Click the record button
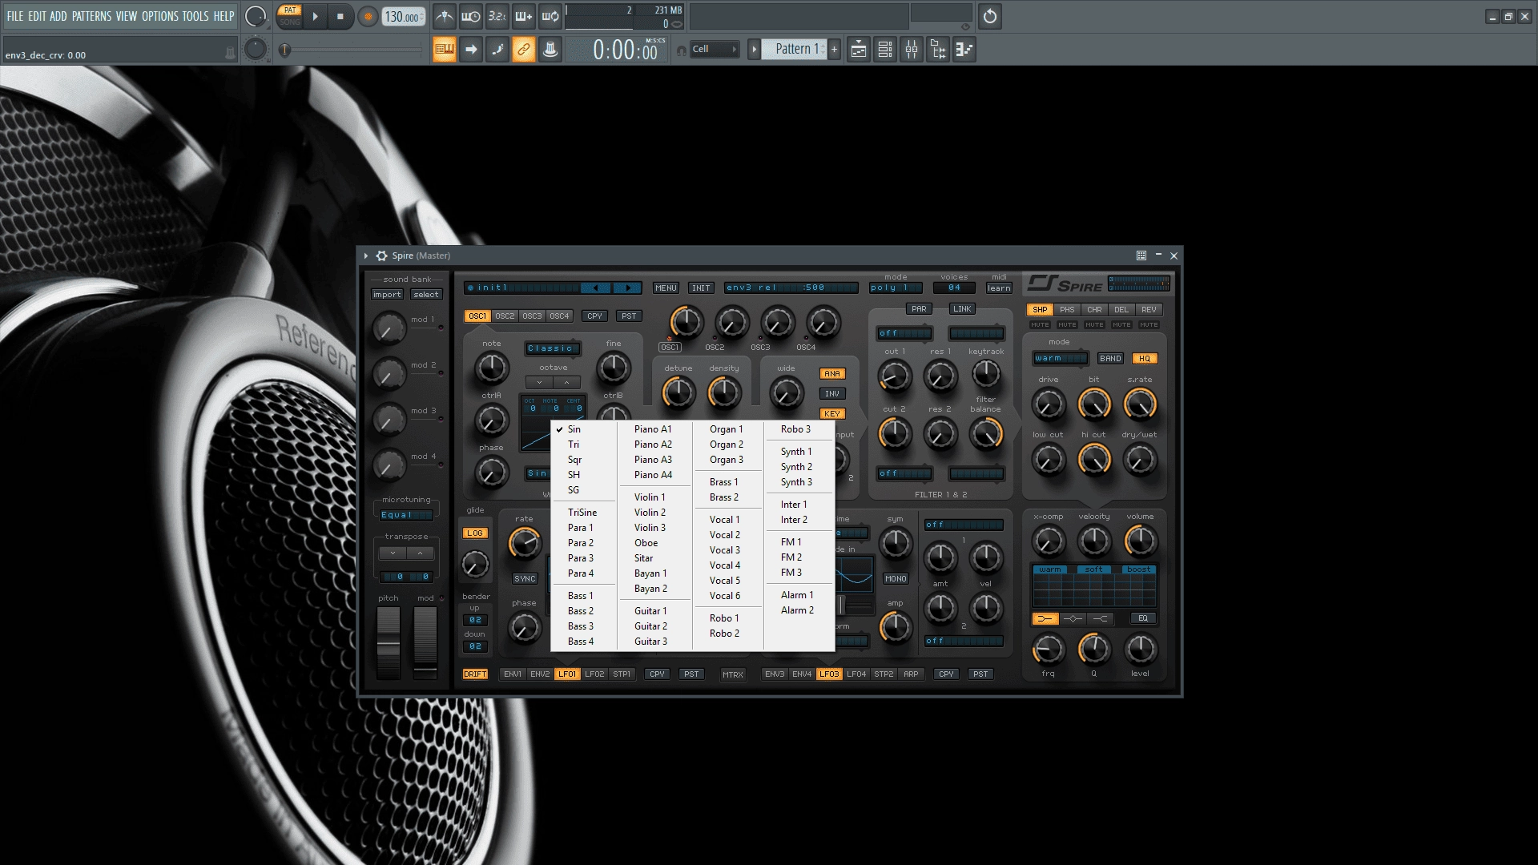Screen dimensions: 1538x865 tap(368, 16)
